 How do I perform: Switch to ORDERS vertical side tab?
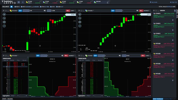[x=177, y=12]
